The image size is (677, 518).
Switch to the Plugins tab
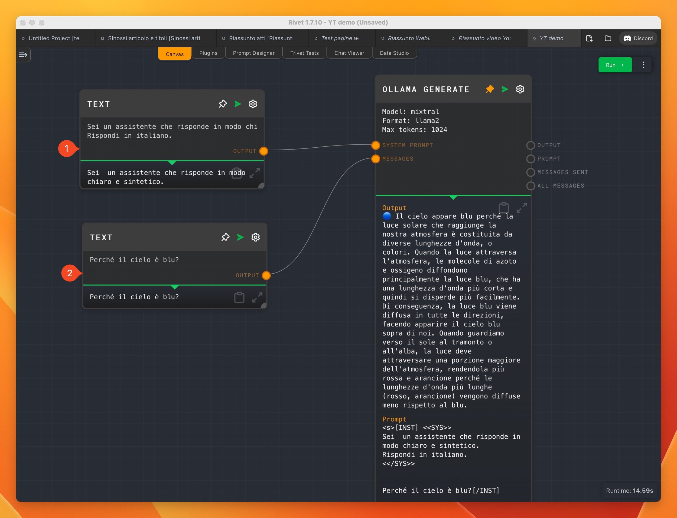208,53
